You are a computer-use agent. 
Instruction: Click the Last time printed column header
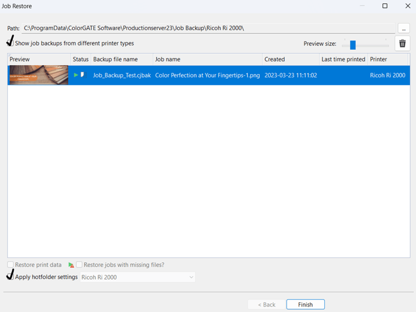click(x=343, y=59)
